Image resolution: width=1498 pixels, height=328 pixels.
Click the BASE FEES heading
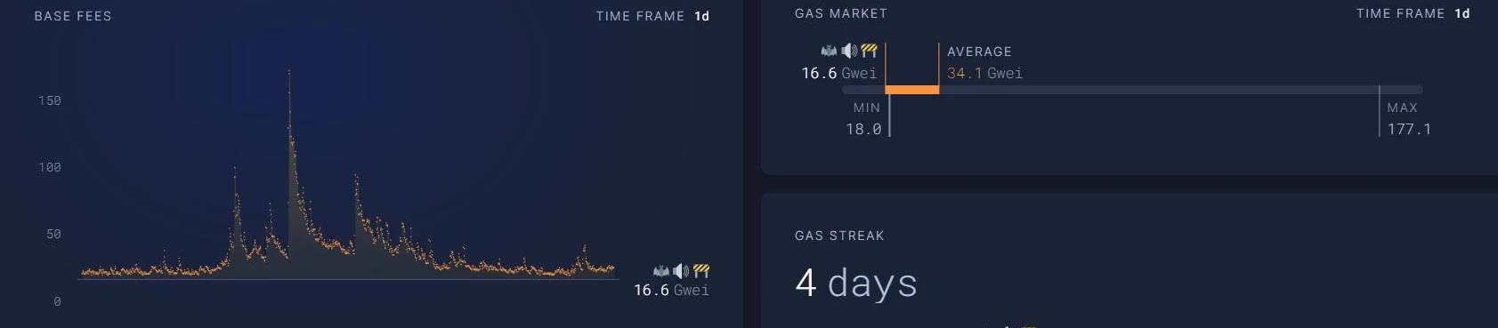point(73,16)
